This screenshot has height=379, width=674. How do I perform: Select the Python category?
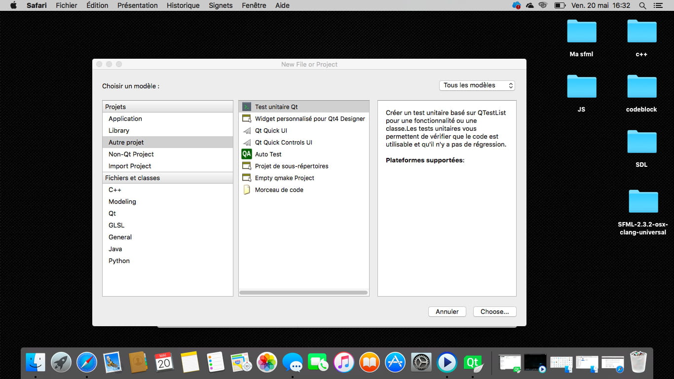[x=168, y=261]
